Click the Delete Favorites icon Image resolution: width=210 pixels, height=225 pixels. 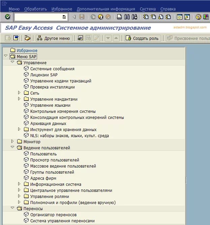[x=89, y=38]
